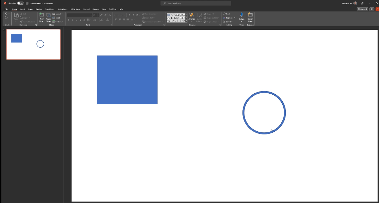Justify text alignment
The width and height of the screenshot is (379, 203).
(127, 20)
